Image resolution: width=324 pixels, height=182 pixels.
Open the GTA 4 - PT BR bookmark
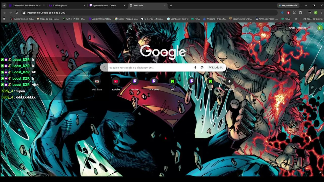[x=74, y=19]
